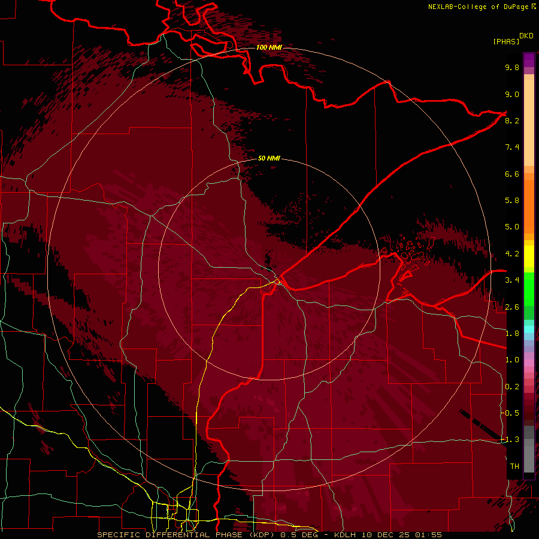Screen dimensions: 539x539
Task: Click the [PHAS] units label
Action: (x=506, y=41)
